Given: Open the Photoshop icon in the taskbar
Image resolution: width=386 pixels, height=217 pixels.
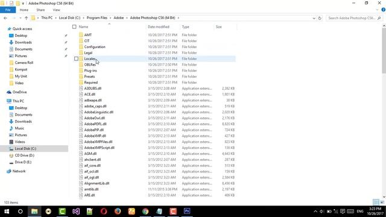Looking at the screenshot, I should 187,211.
